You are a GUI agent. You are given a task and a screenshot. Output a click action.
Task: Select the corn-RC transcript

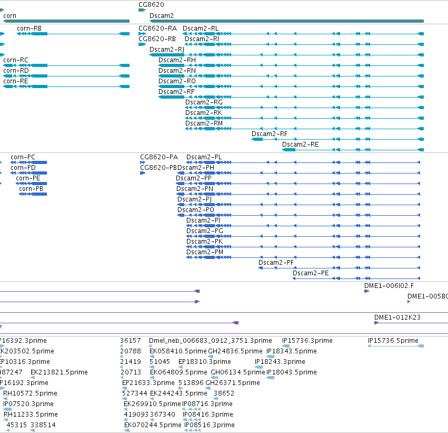click(66, 65)
